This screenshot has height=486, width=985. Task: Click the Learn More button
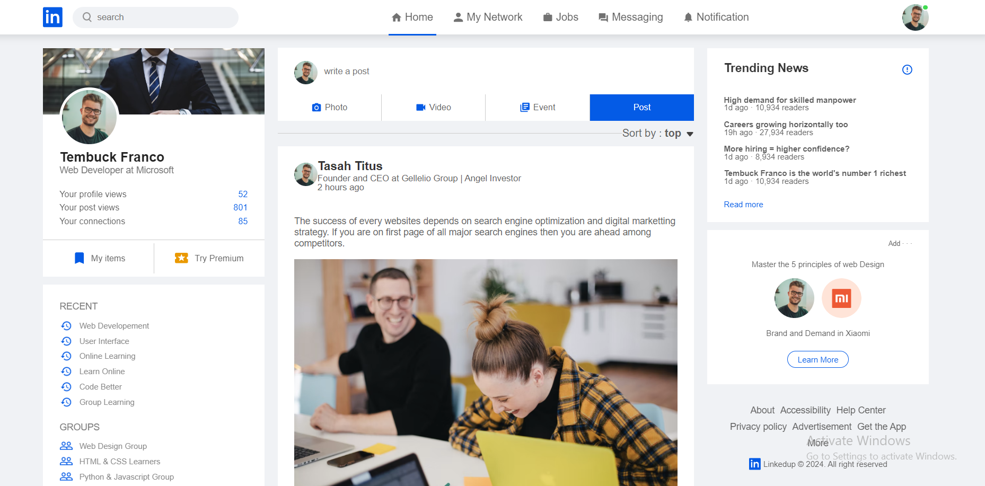point(817,360)
